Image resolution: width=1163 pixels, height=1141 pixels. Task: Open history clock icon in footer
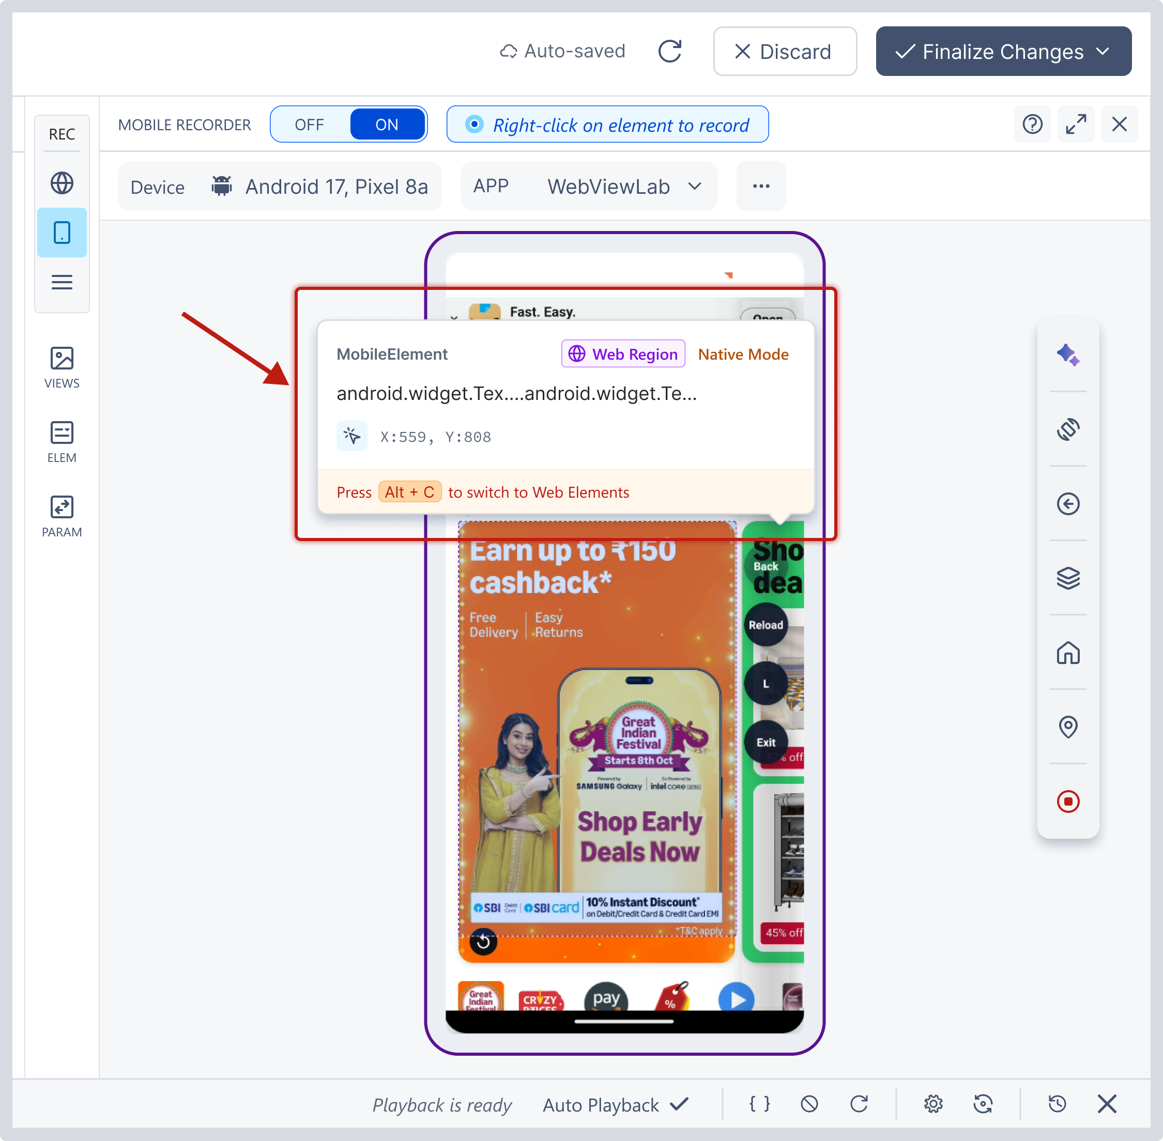[x=1057, y=1104]
